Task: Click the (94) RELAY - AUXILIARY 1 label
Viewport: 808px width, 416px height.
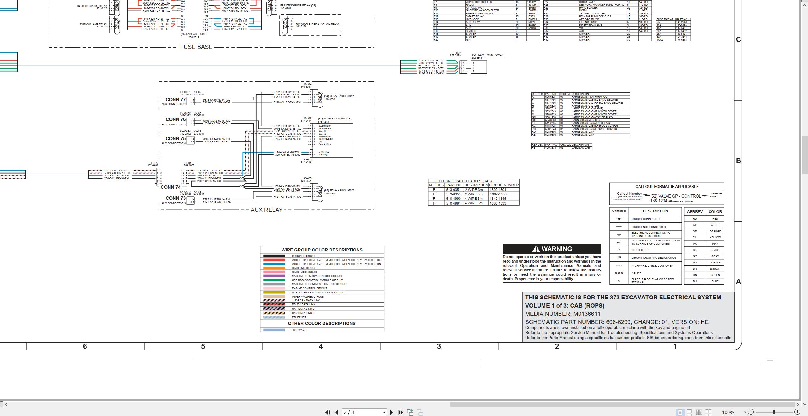Action: click(x=339, y=96)
